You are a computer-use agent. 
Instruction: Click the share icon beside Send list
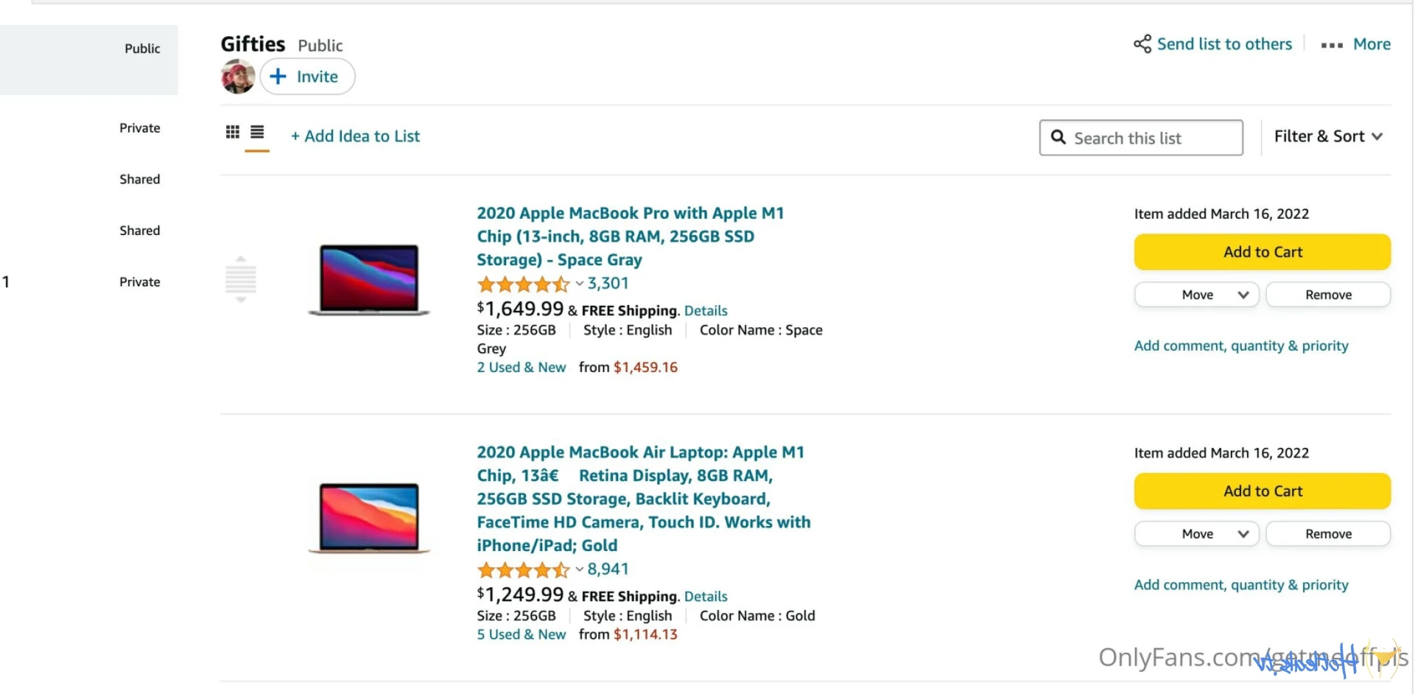click(x=1142, y=44)
